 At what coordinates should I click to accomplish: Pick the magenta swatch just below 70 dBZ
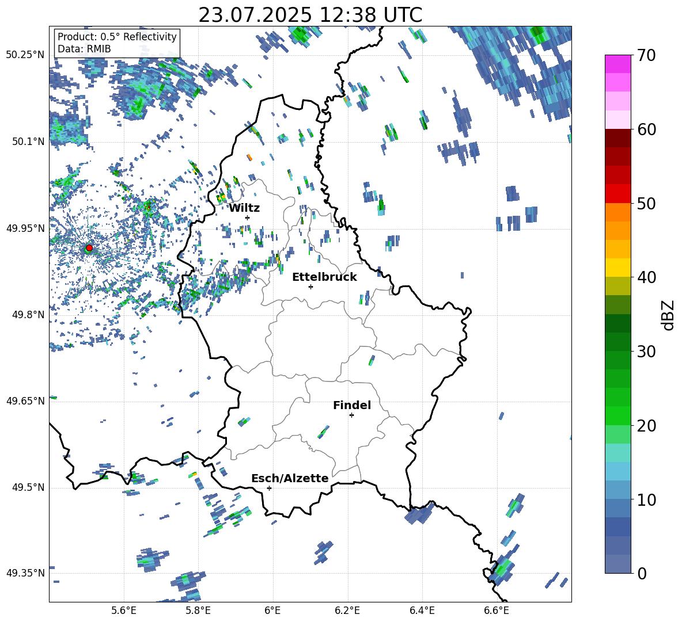617,64
